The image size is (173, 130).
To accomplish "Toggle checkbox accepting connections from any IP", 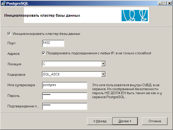I will pos(43,53).
